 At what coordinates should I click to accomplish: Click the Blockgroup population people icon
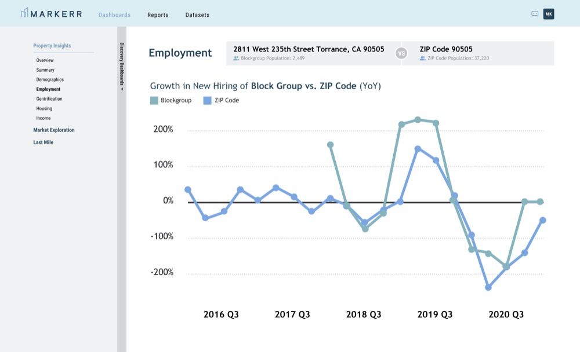click(236, 58)
